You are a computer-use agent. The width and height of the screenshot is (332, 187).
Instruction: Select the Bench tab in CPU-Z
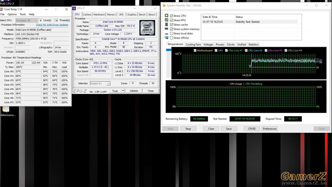pos(142,15)
